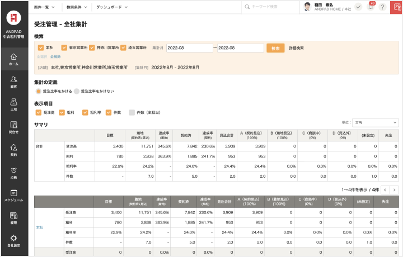Open the help question mark icon
This screenshot has height=257, width=403.
click(382, 7)
